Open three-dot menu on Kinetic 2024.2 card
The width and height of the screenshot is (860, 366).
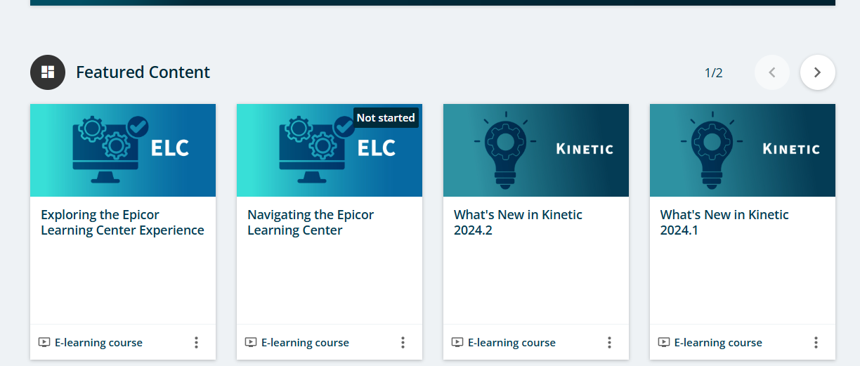(x=609, y=343)
